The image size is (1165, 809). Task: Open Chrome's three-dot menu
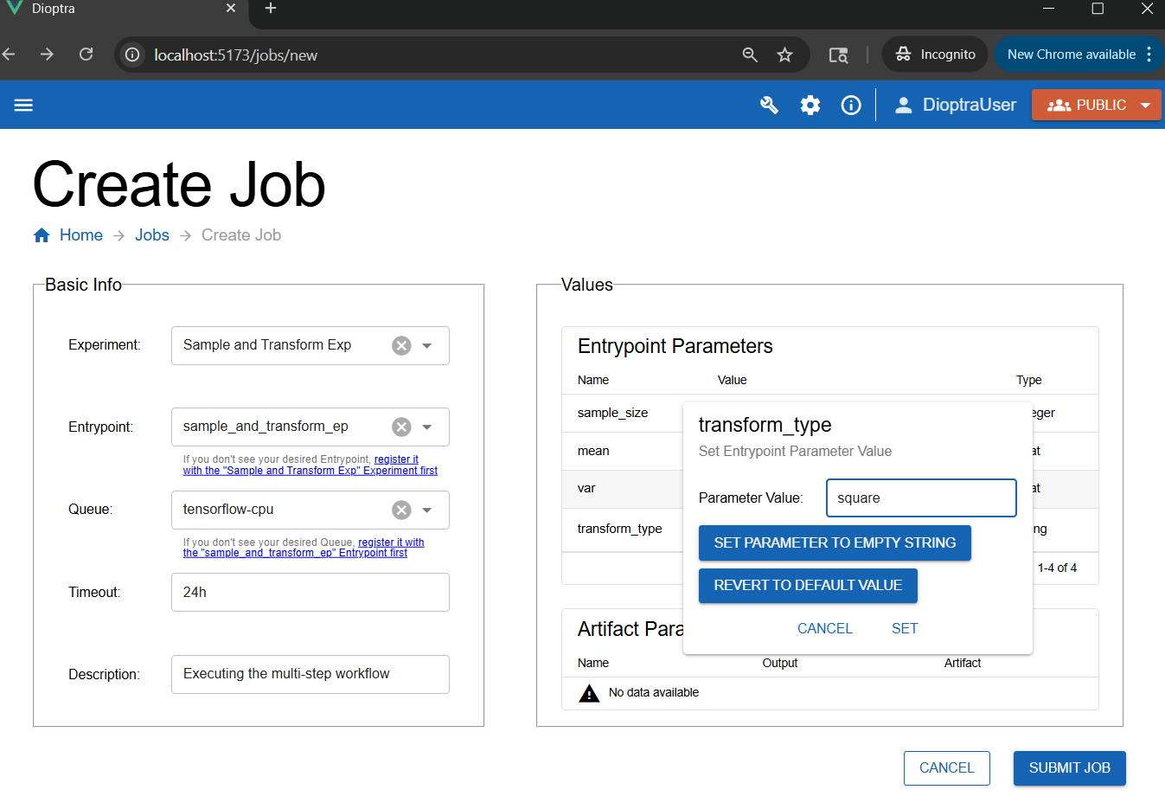pyautogui.click(x=1150, y=54)
